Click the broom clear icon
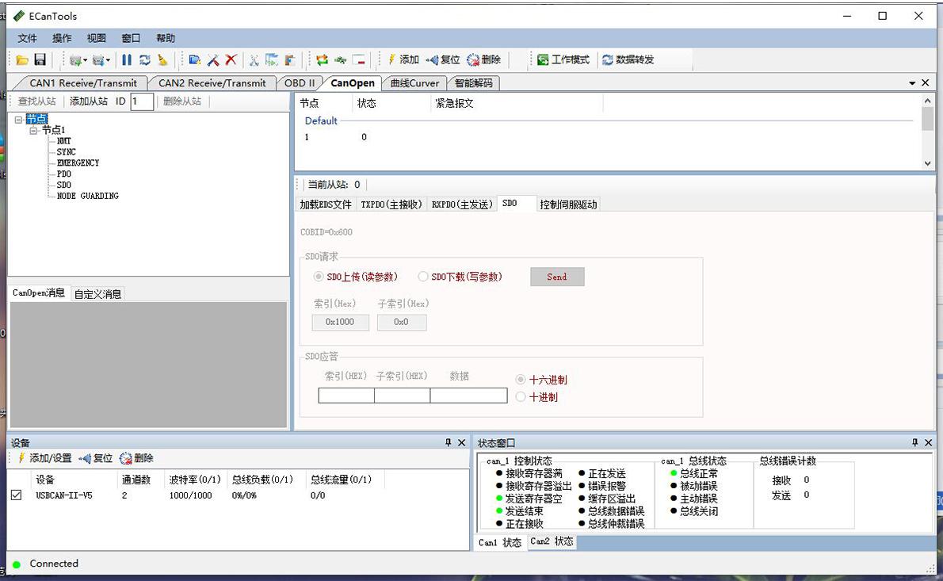This screenshot has width=943, height=581. point(163,60)
